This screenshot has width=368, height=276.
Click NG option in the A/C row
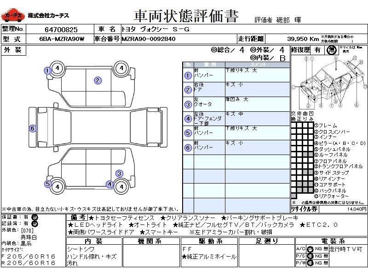318,249
